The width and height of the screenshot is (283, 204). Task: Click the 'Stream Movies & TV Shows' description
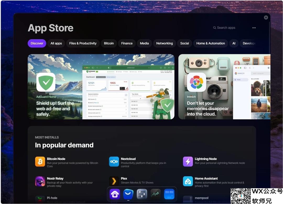pyautogui.click(x=137, y=183)
